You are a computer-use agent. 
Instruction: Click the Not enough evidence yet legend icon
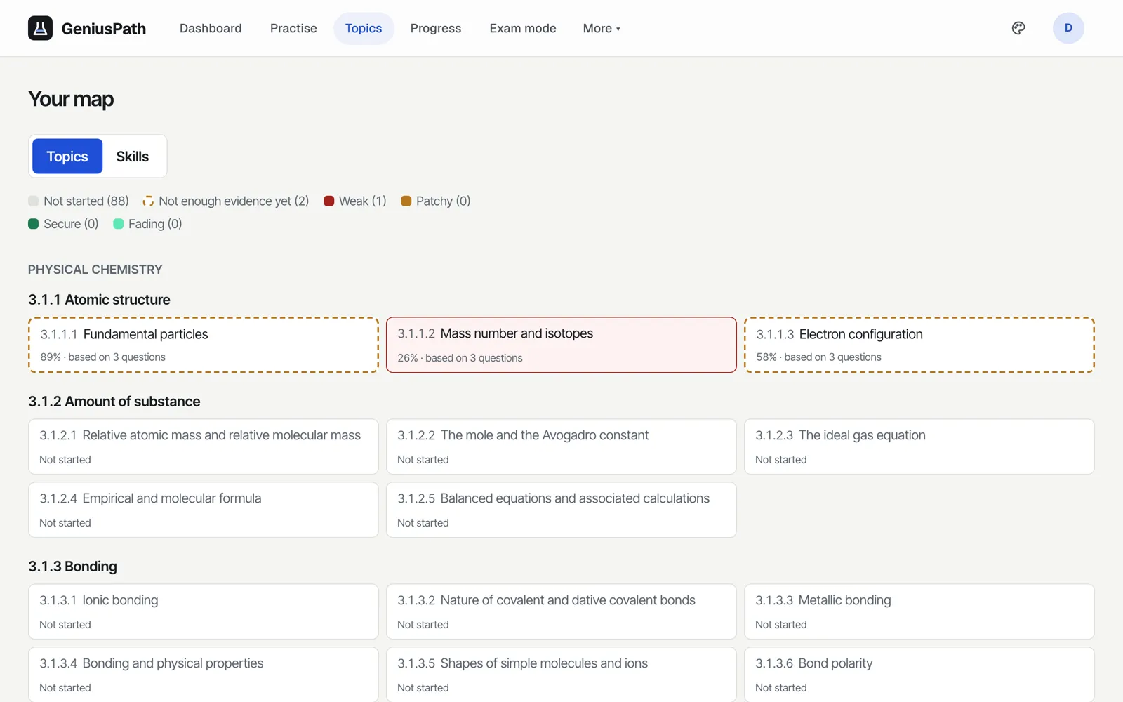click(x=148, y=201)
